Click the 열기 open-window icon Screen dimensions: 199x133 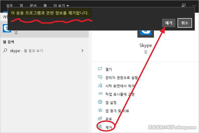(100, 69)
